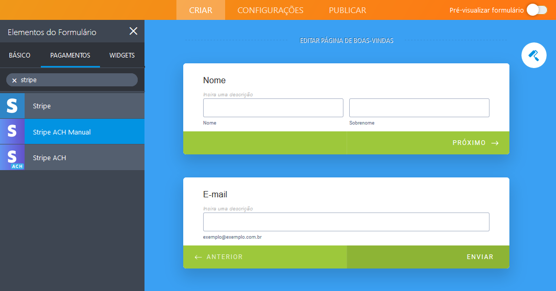
Task: Click the Pré-visualizar formulário label
Action: [x=486, y=10]
